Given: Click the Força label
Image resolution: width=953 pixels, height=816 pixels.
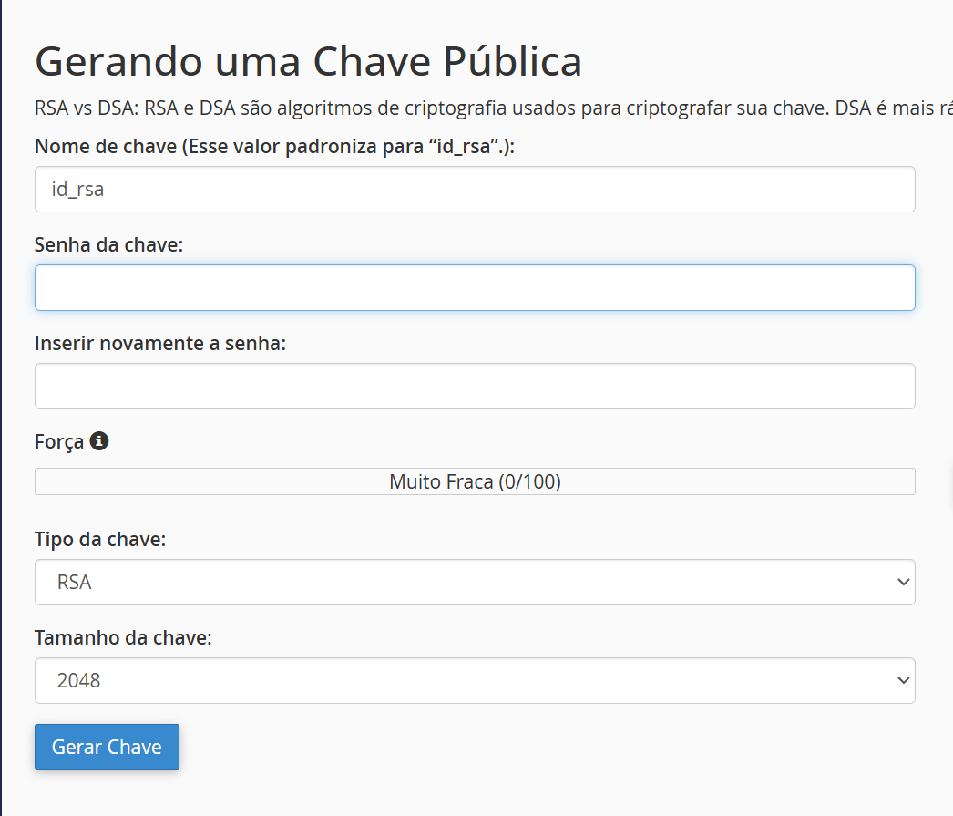Looking at the screenshot, I should click(57, 440).
